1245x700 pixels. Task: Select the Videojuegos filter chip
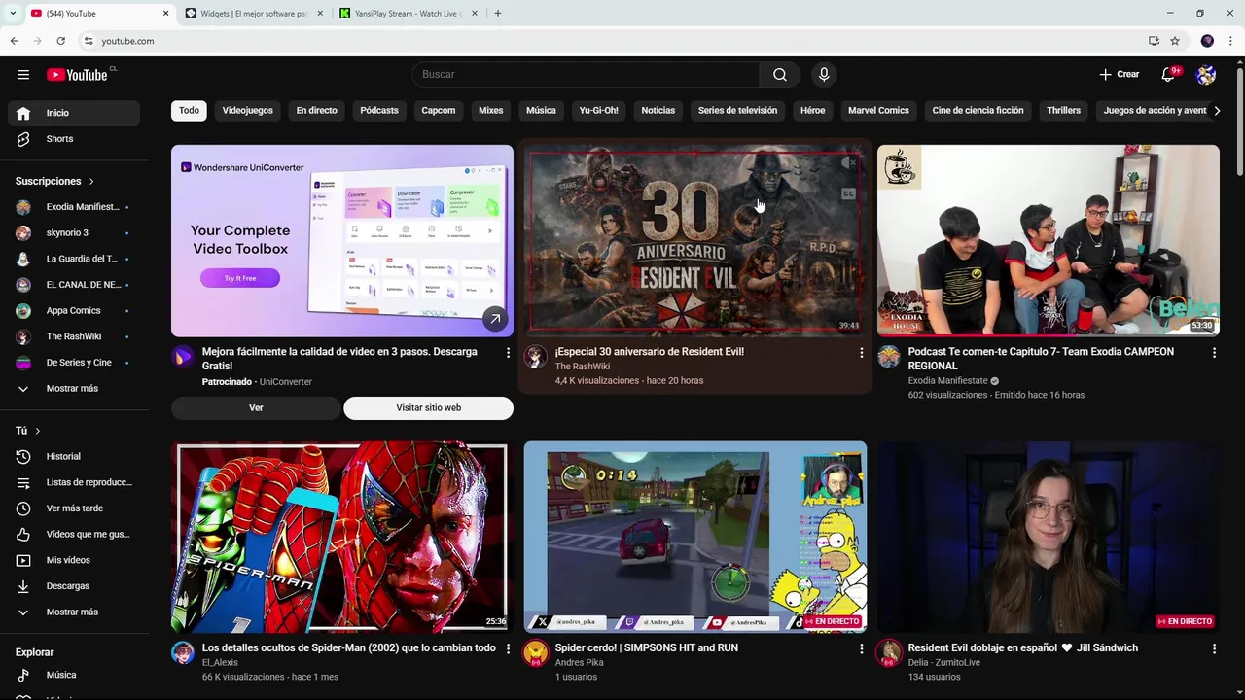pyautogui.click(x=248, y=111)
